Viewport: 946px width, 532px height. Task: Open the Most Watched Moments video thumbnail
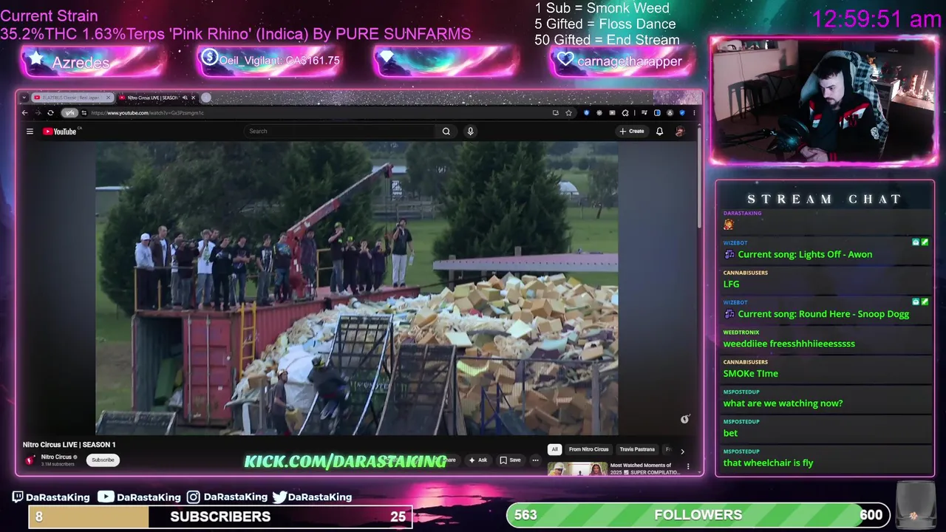pyautogui.click(x=577, y=469)
